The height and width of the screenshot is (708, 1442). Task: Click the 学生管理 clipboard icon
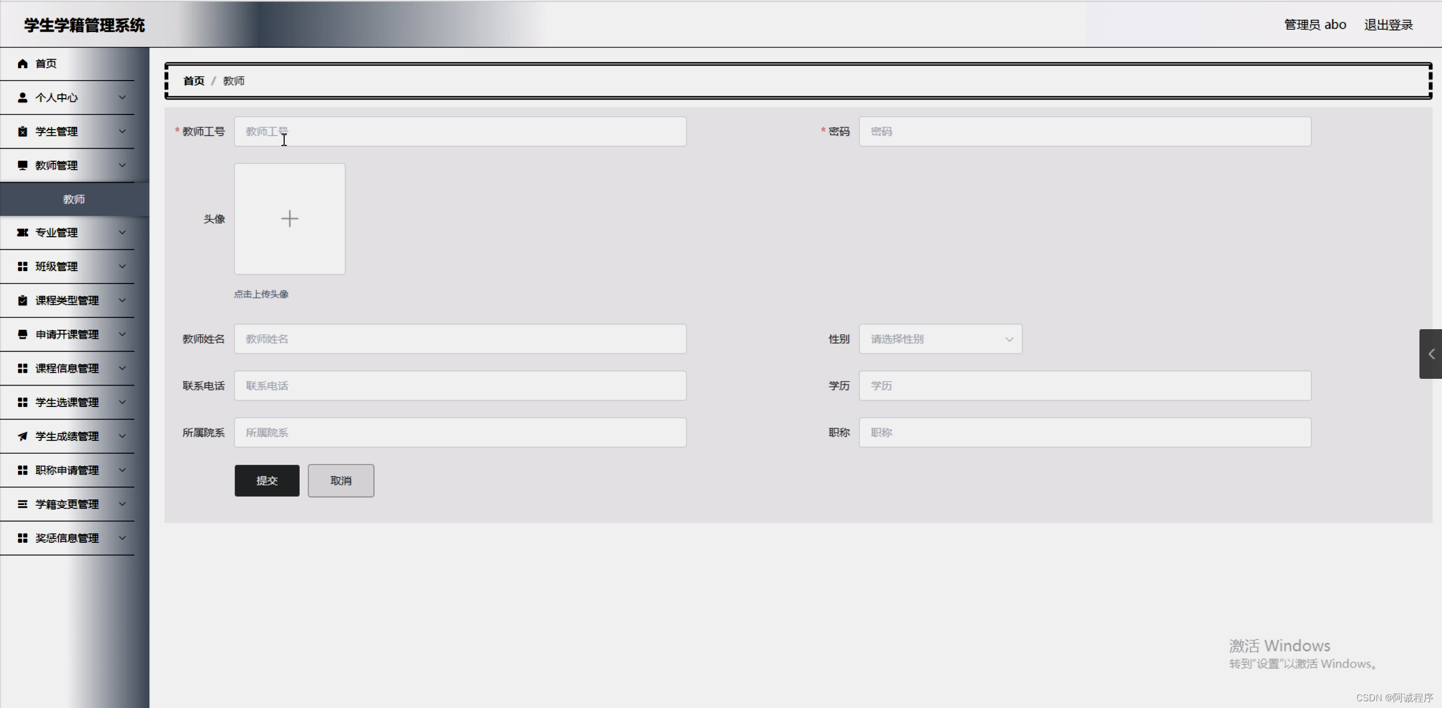pyautogui.click(x=23, y=131)
